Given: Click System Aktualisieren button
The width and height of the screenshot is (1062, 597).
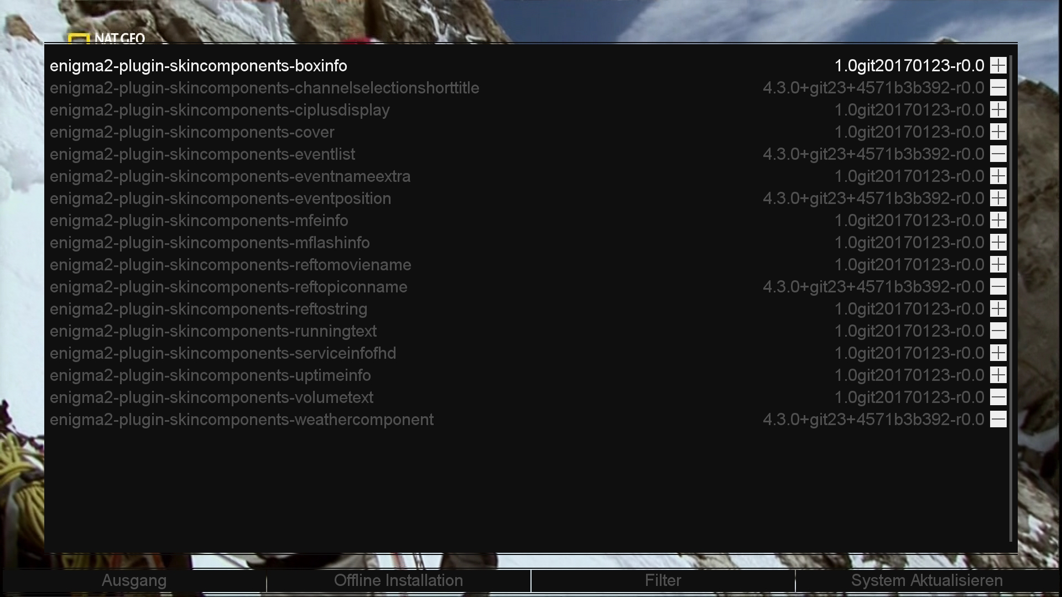Looking at the screenshot, I should [927, 580].
